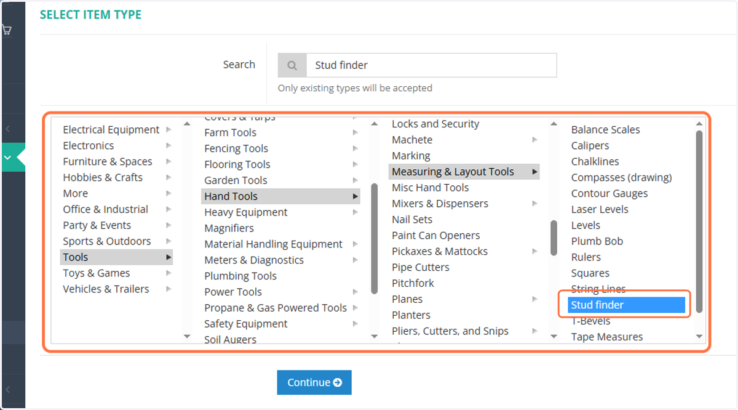Select Electrical Equipment category
This screenshot has height=410, width=738.
(x=111, y=130)
